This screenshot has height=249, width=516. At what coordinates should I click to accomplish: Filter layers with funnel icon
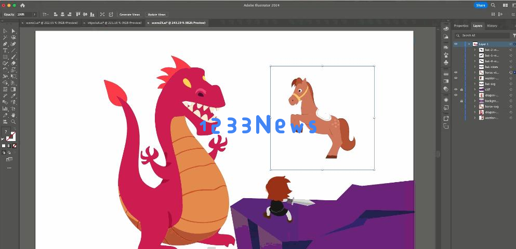point(514,35)
